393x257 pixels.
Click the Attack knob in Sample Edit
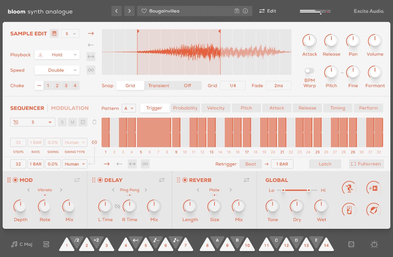(x=309, y=41)
